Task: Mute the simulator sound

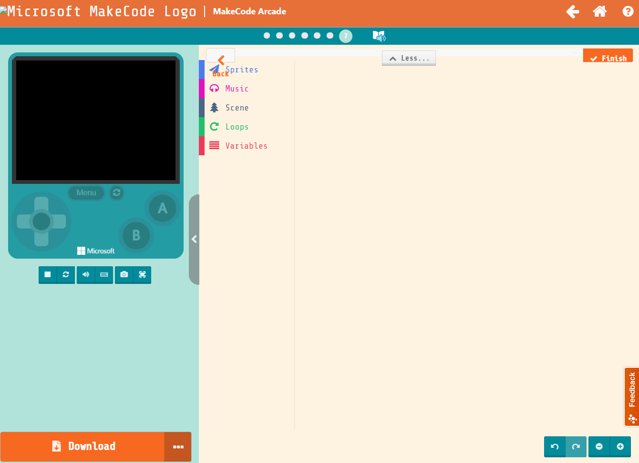Action: click(86, 275)
